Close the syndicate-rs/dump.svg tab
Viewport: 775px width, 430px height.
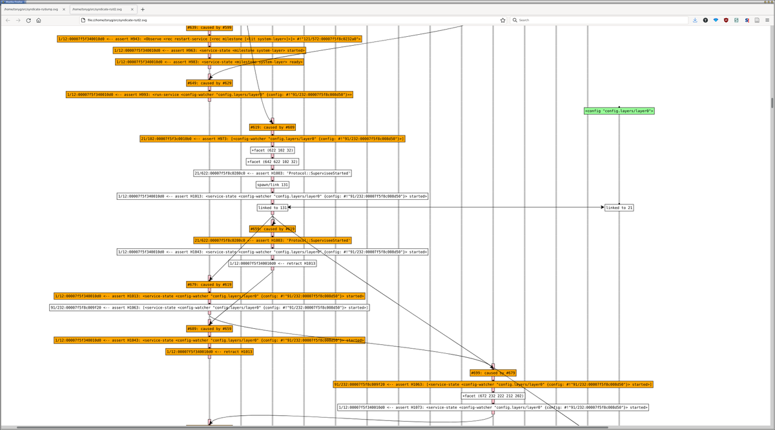click(x=63, y=10)
